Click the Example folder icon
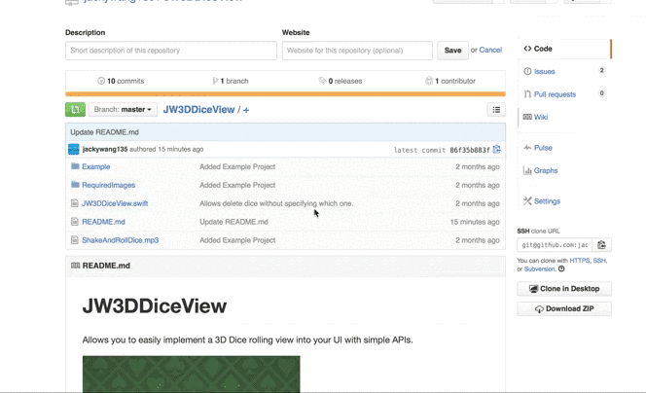Screen dimensions: 646x393 point(75,166)
